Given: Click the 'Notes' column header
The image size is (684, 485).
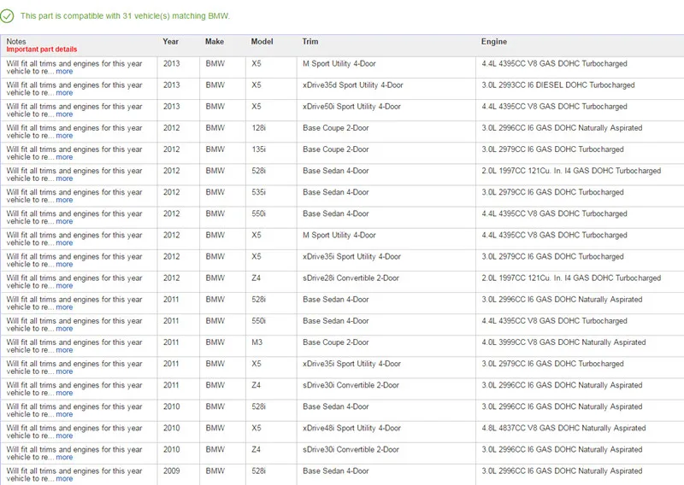Looking at the screenshot, I should 16,41.
